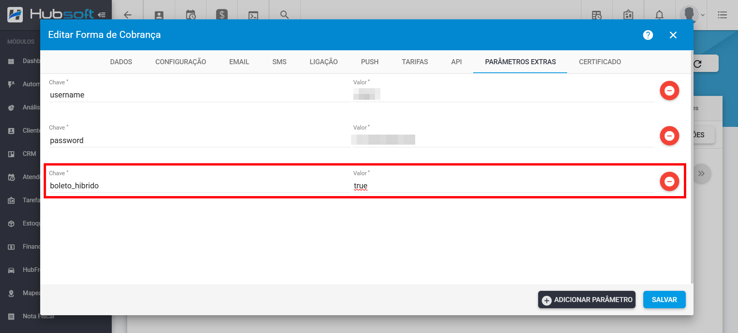The image size is (738, 333).
Task: Open the notifications bell
Action: pyautogui.click(x=660, y=15)
